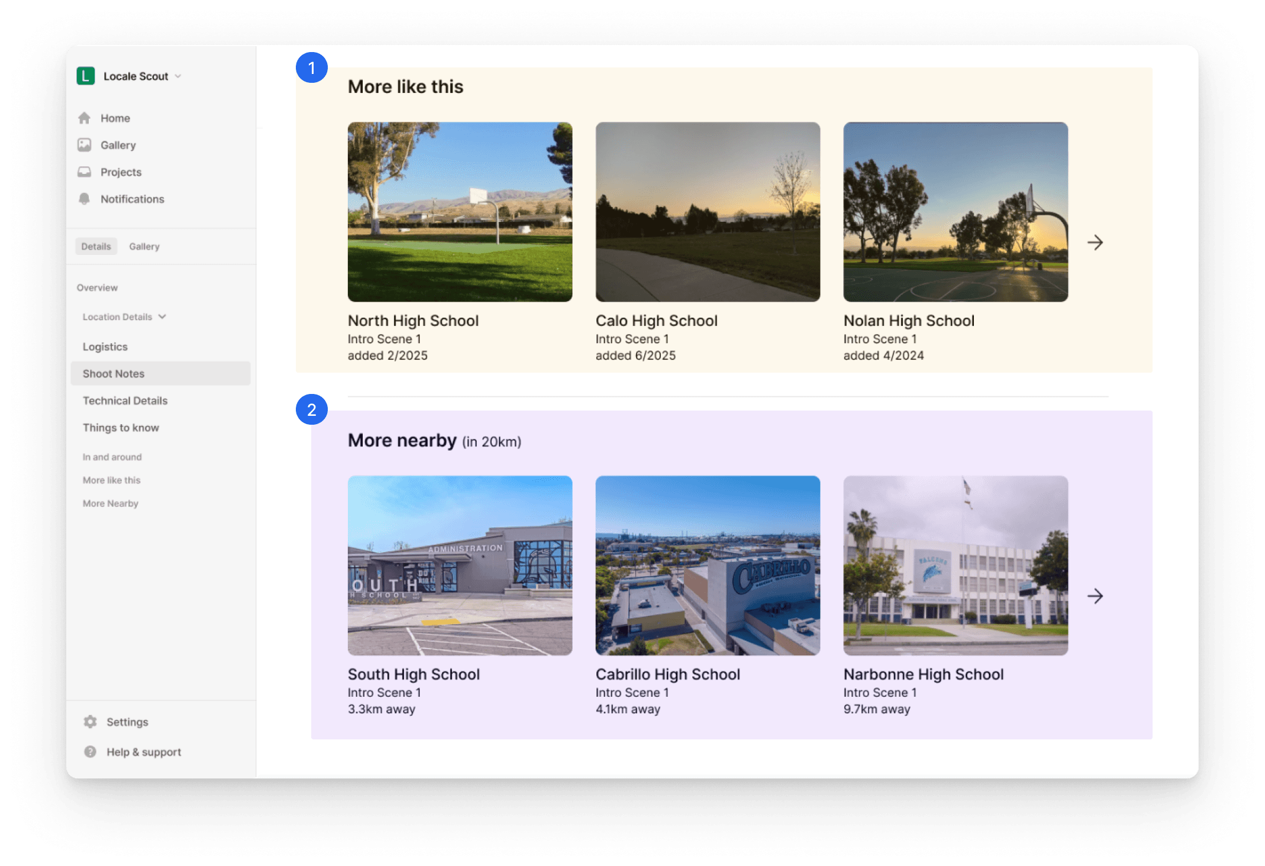Click the Notifications bell icon

pyautogui.click(x=85, y=199)
